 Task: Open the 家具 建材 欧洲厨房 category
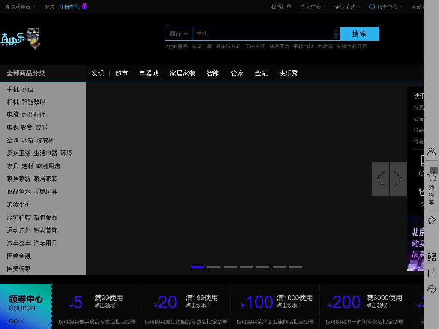(x=33, y=166)
